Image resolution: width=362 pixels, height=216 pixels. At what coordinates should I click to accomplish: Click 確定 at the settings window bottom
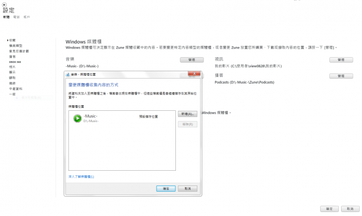(329, 209)
